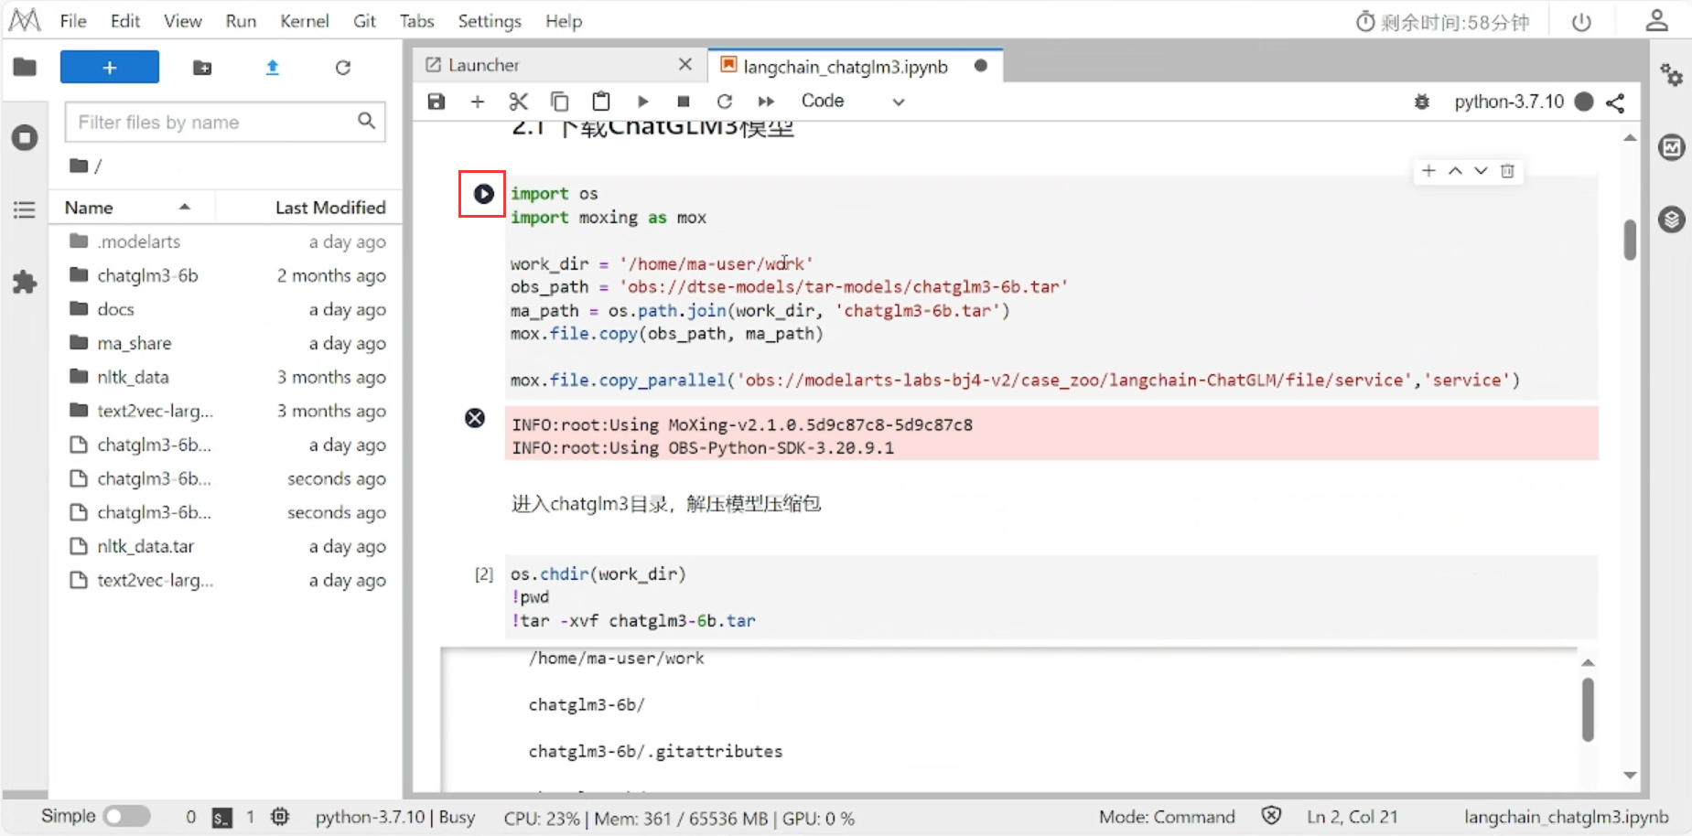This screenshot has width=1692, height=836.
Task: Cut the selected cell with scissors icon
Action: 518,102
